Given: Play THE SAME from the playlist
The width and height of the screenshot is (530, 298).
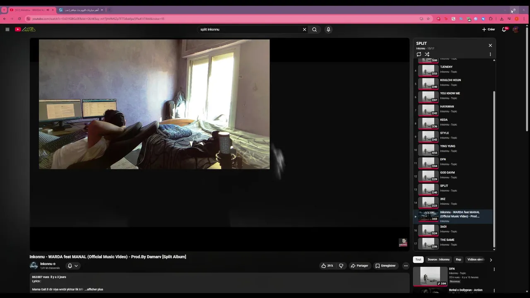Looking at the screenshot, I should (453, 243).
